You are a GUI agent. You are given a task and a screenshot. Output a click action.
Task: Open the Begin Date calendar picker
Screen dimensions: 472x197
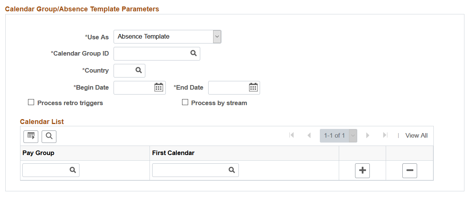pos(159,87)
